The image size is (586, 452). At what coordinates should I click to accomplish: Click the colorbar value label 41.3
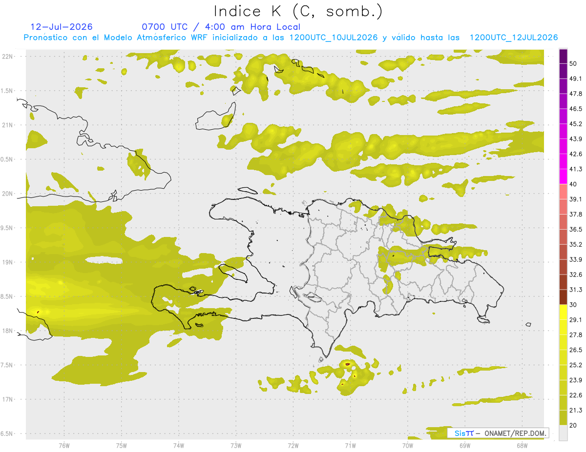click(x=576, y=169)
